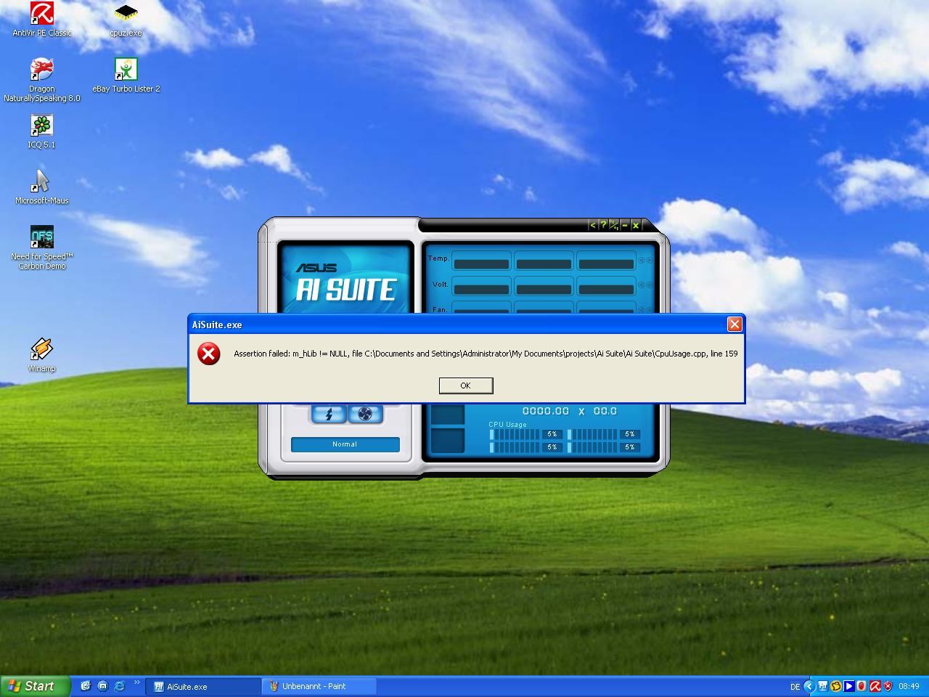Click OK in the assertion failed dialog
This screenshot has height=697, width=929.
(x=465, y=386)
